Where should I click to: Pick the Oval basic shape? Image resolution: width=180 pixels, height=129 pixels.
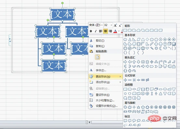(125, 40)
